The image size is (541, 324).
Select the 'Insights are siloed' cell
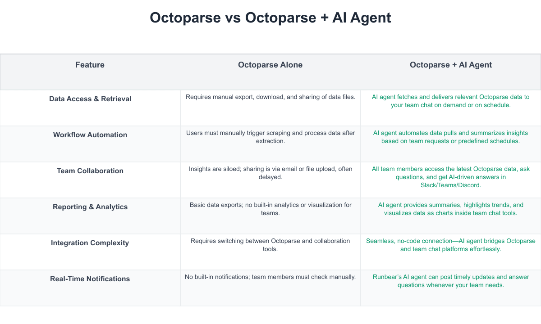270,173
